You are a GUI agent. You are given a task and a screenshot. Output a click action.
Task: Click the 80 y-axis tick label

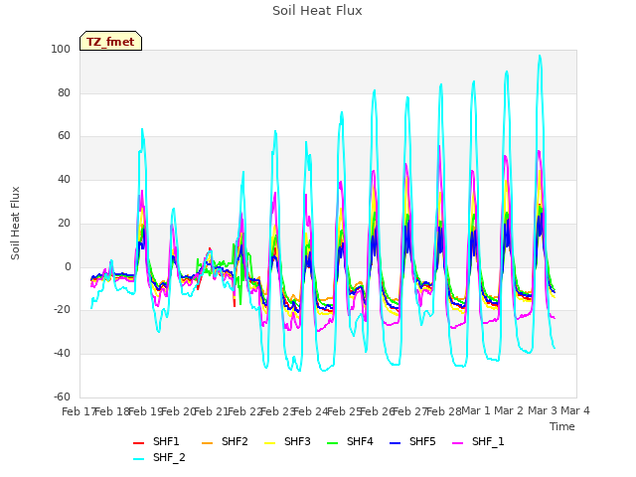pyautogui.click(x=64, y=92)
